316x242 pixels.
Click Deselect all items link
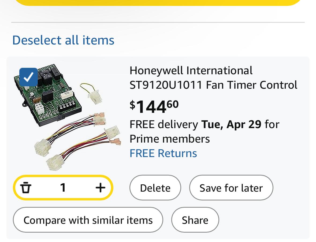tap(63, 40)
